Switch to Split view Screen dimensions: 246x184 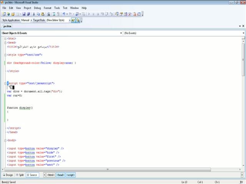(x=20, y=175)
